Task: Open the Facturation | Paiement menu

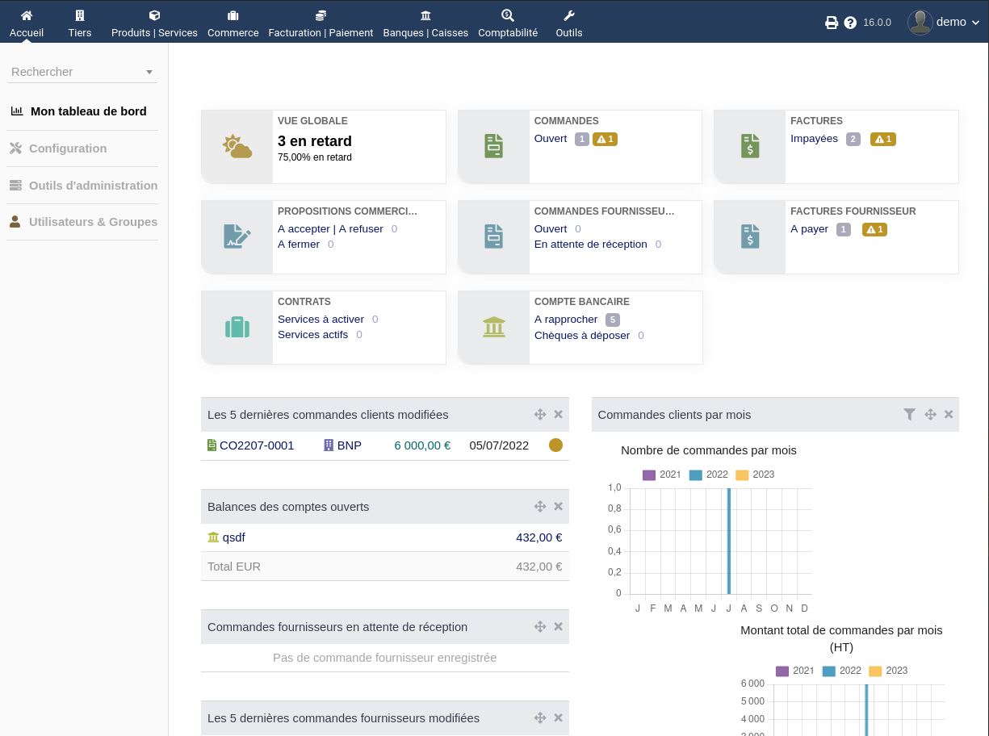Action: tap(321, 23)
